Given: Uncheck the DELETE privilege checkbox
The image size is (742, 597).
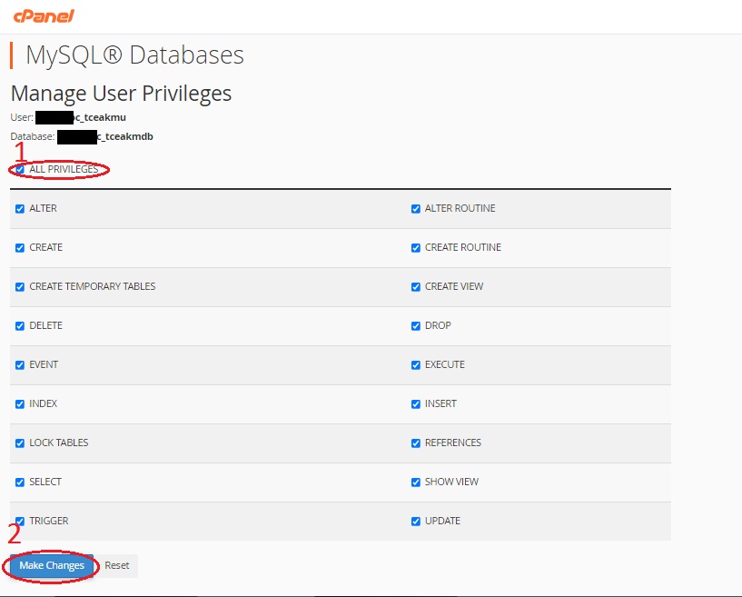Looking at the screenshot, I should (20, 325).
